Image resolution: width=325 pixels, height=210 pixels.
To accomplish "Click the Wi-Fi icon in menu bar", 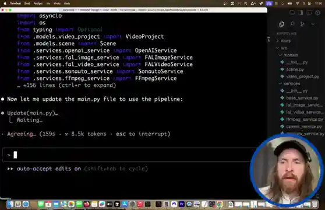I will pyautogui.click(x=298, y=3).
